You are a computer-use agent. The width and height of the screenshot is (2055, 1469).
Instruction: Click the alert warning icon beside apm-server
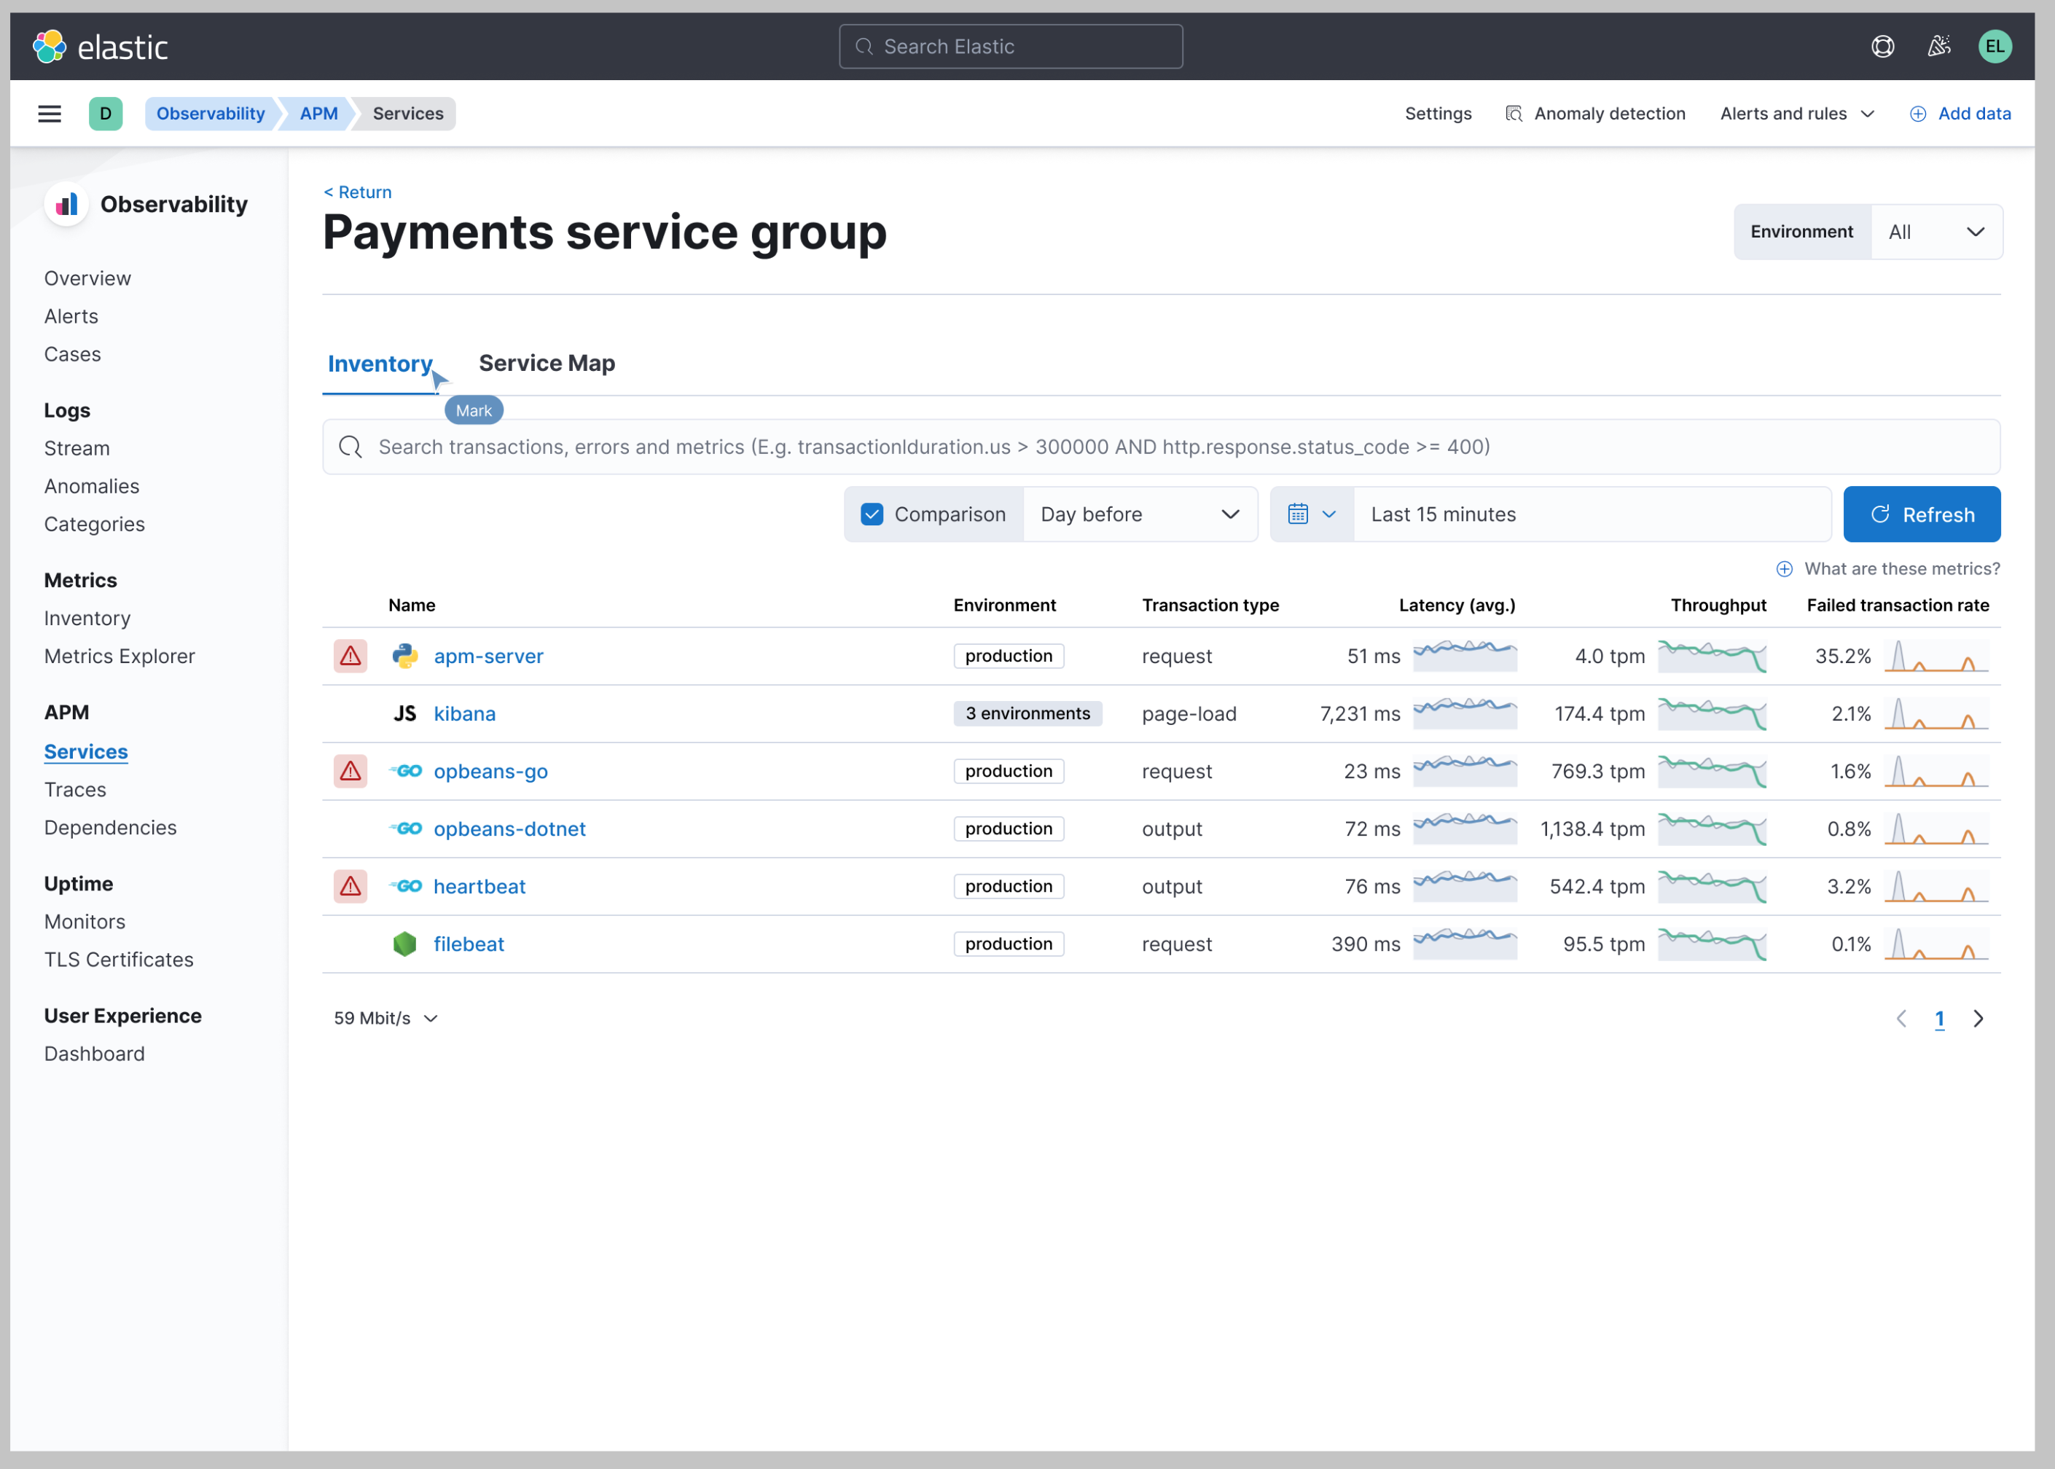pos(350,656)
